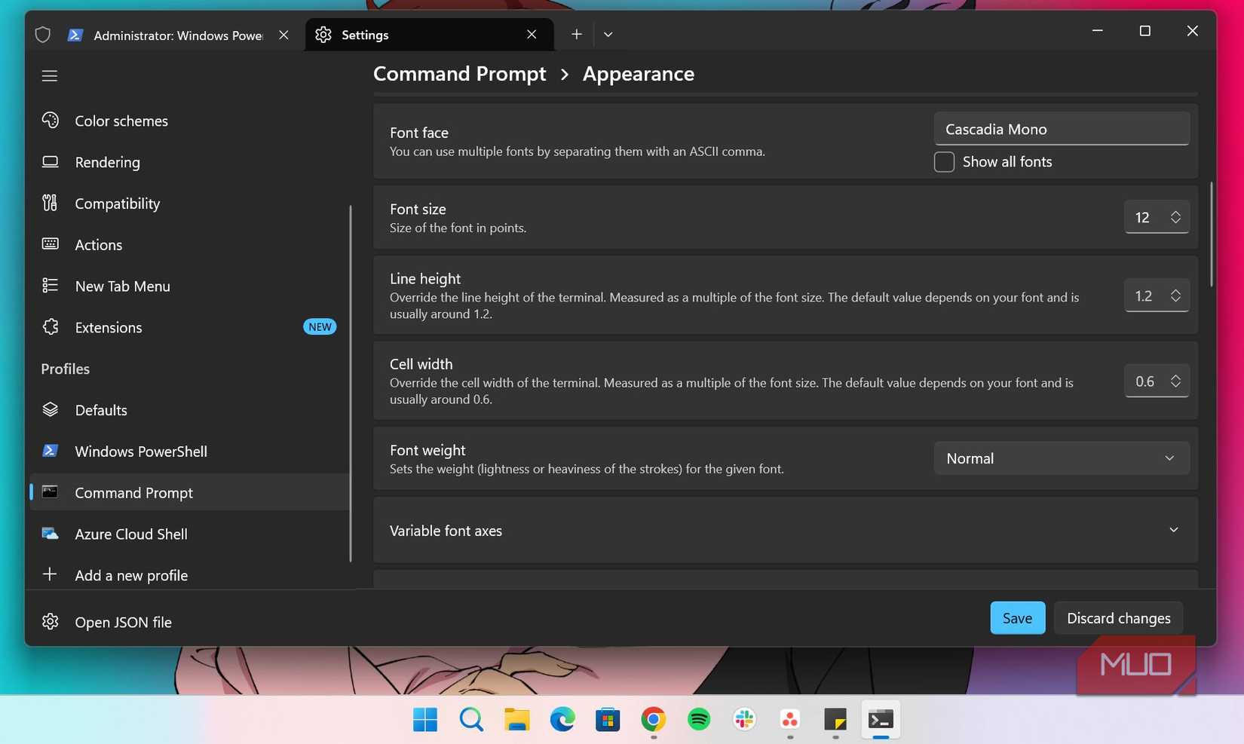
Task: Open File Explorer from the taskbar
Action: pos(517,719)
